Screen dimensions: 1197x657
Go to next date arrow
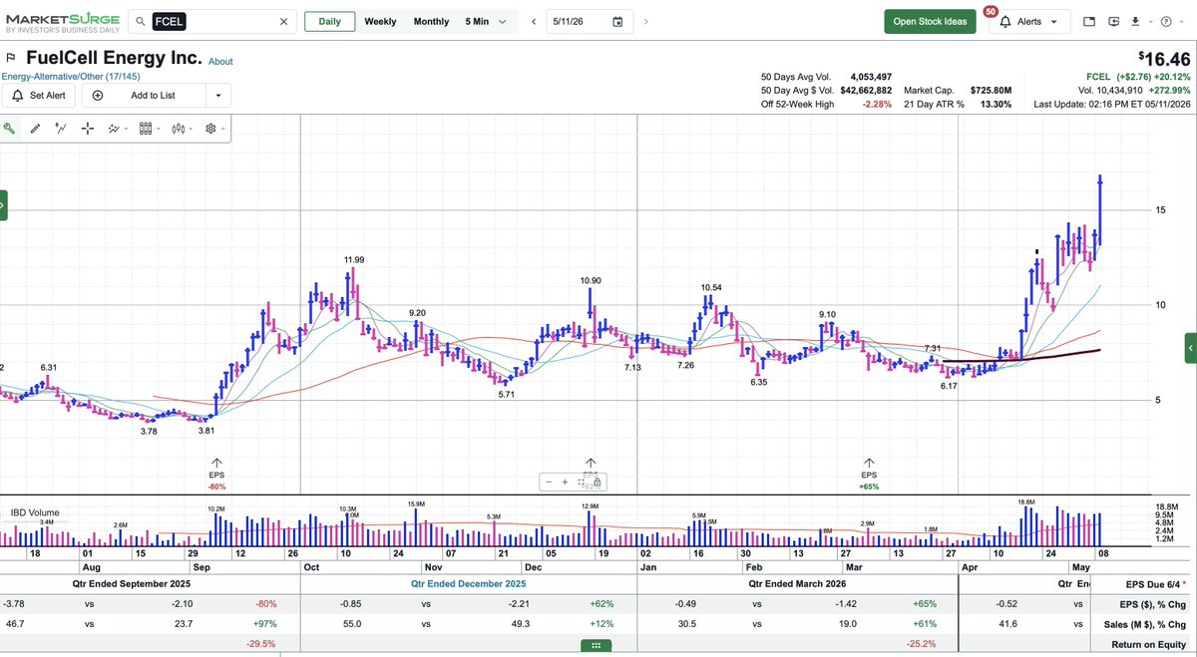[646, 21]
